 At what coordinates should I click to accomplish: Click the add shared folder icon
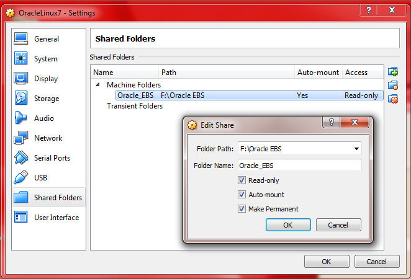393,71
